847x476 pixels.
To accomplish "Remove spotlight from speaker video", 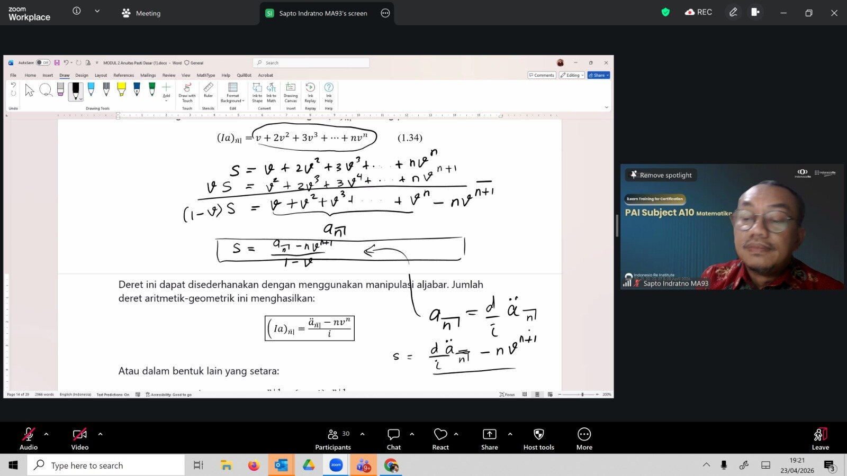I will (x=661, y=175).
